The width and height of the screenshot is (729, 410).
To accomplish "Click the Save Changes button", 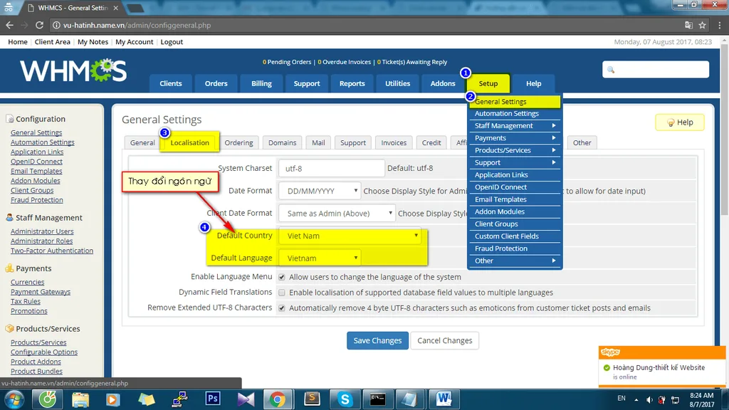I will (377, 340).
